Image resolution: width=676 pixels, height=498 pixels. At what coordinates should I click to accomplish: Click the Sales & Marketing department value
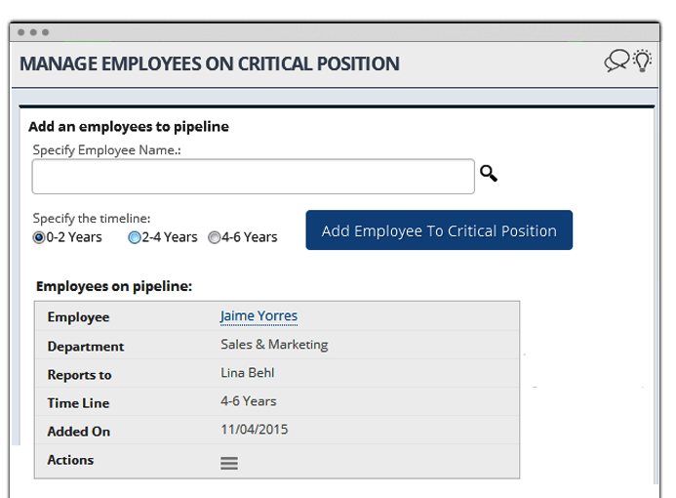pos(274,345)
